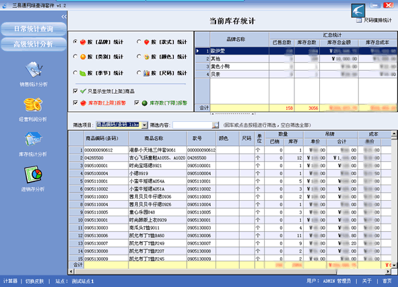Expand the 筛选项目 dropdown
This screenshot has height=287, width=398.
coord(144,125)
